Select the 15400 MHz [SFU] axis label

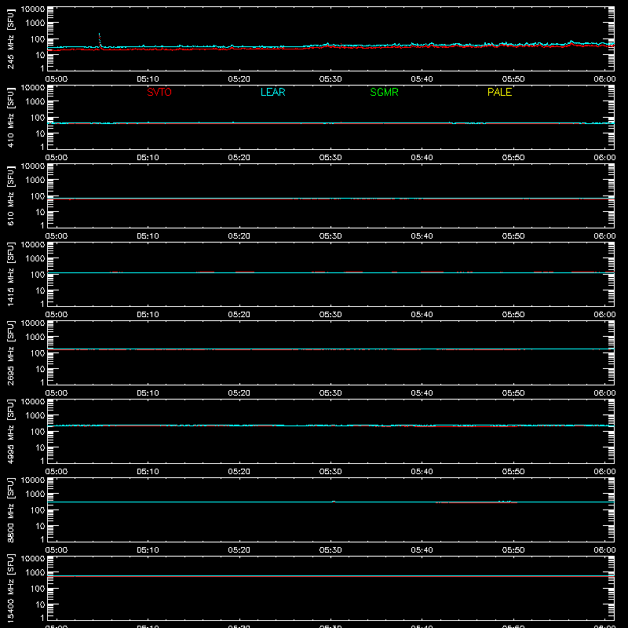click(11, 588)
